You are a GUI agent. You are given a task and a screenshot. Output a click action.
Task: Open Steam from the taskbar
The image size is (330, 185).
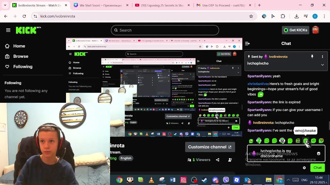point(205,180)
